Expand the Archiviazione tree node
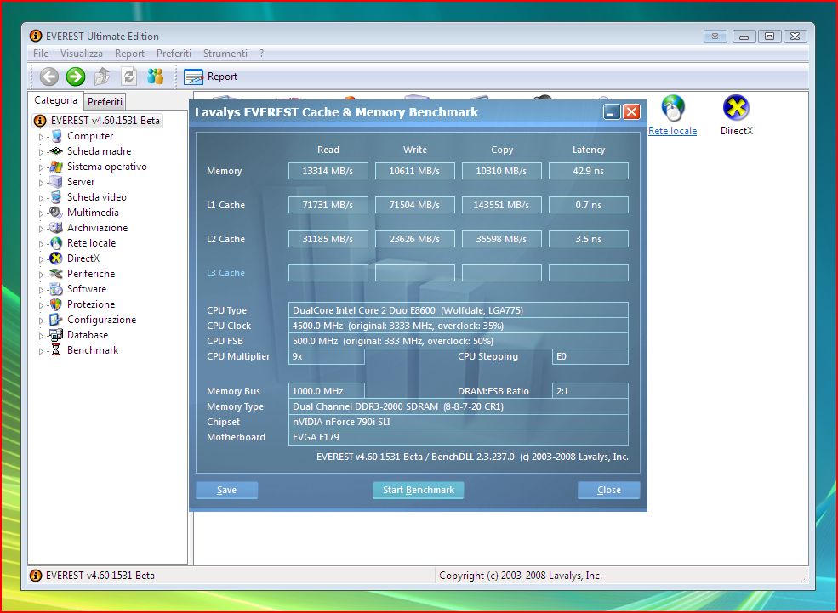Viewport: 838px width, 613px height. coord(41,229)
